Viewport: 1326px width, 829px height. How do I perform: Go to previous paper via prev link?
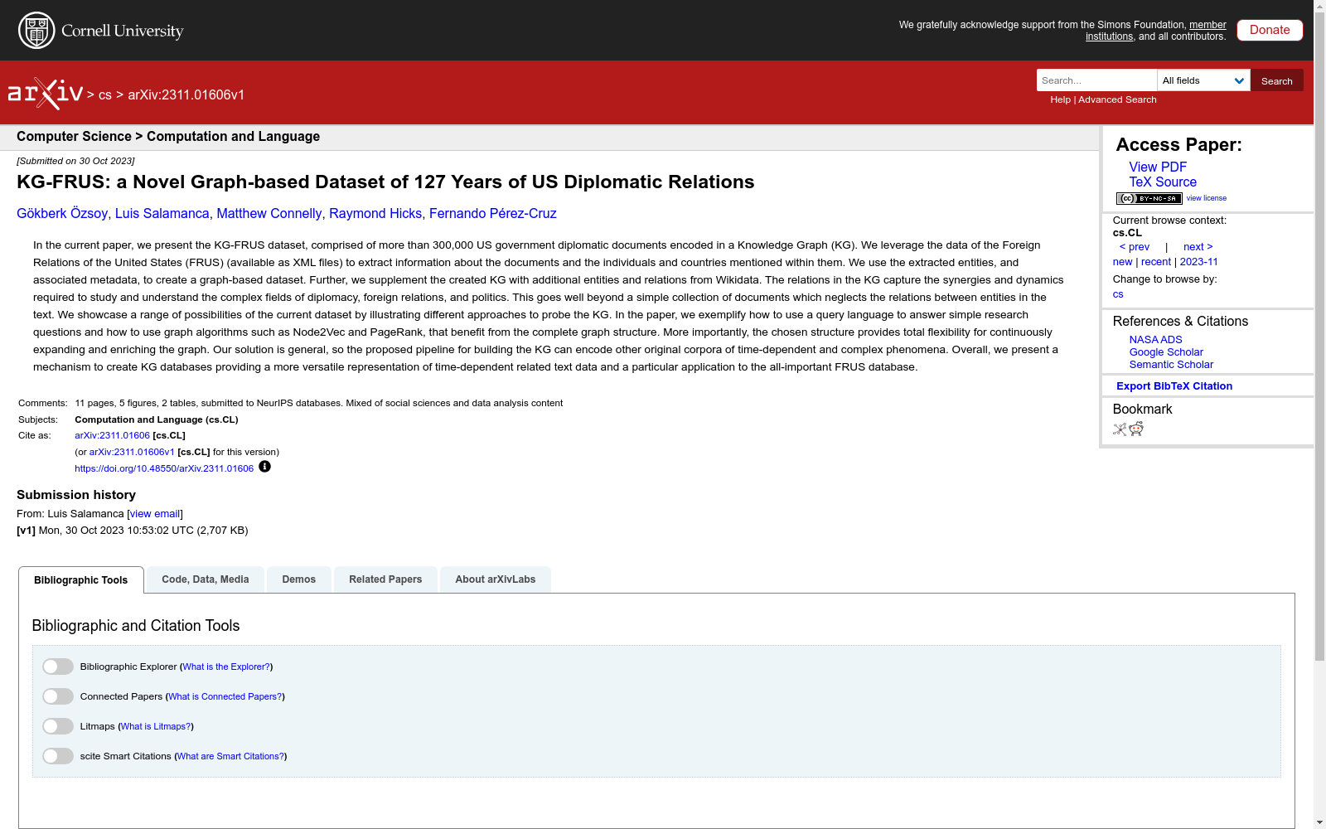point(1135,247)
